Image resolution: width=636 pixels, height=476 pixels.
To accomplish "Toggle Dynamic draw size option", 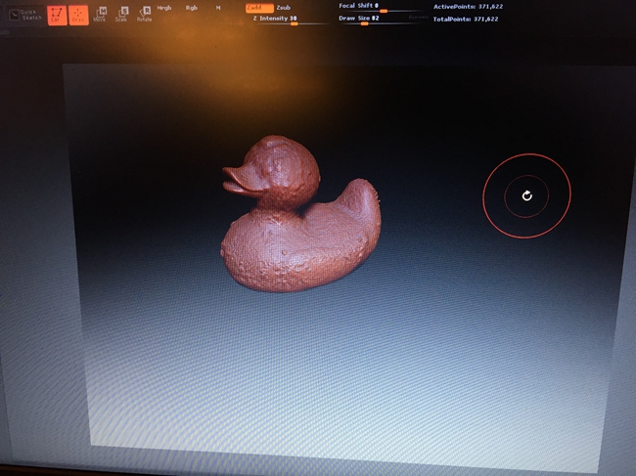I will coord(417,18).
